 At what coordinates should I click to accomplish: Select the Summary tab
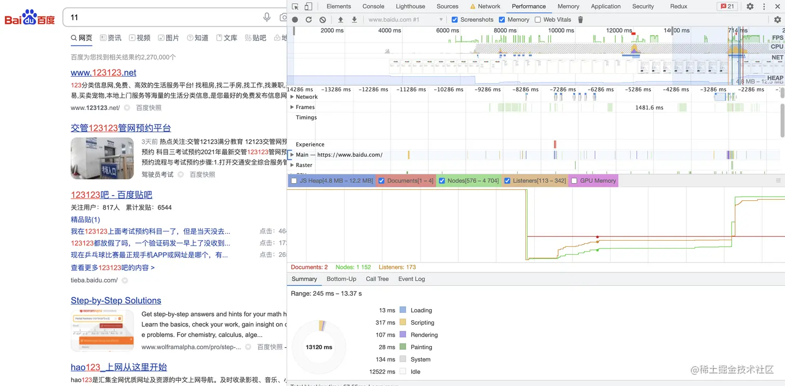[x=304, y=279]
